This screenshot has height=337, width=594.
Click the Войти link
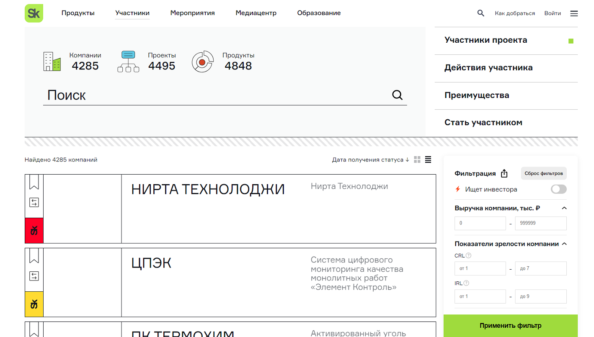pyautogui.click(x=553, y=13)
